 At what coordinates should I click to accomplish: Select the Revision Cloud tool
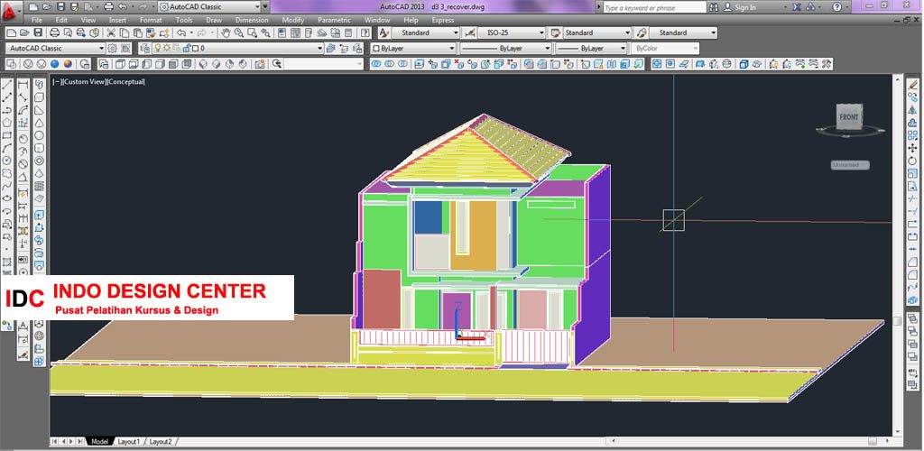pos(7,173)
